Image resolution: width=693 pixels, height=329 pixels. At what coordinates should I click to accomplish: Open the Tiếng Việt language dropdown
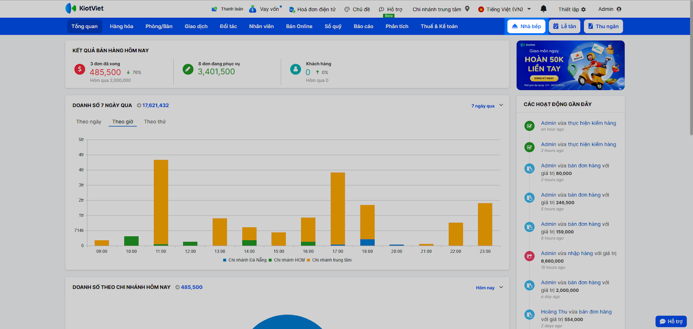pos(504,9)
